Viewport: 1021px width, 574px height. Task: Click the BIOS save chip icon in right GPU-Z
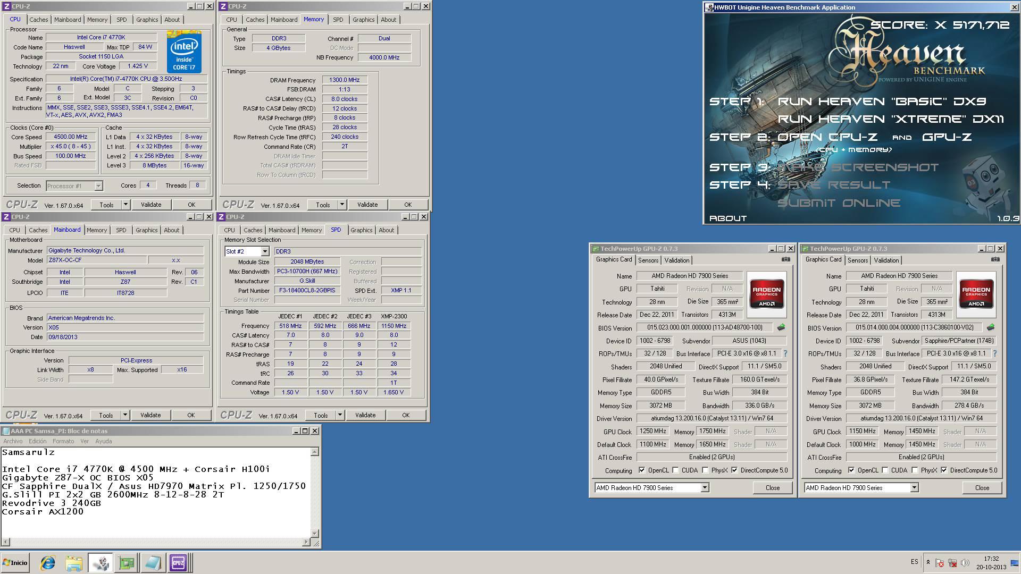(990, 327)
